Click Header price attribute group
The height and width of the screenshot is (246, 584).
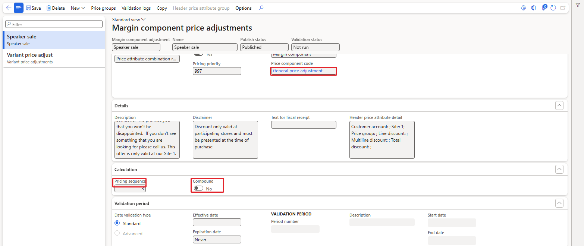click(201, 8)
